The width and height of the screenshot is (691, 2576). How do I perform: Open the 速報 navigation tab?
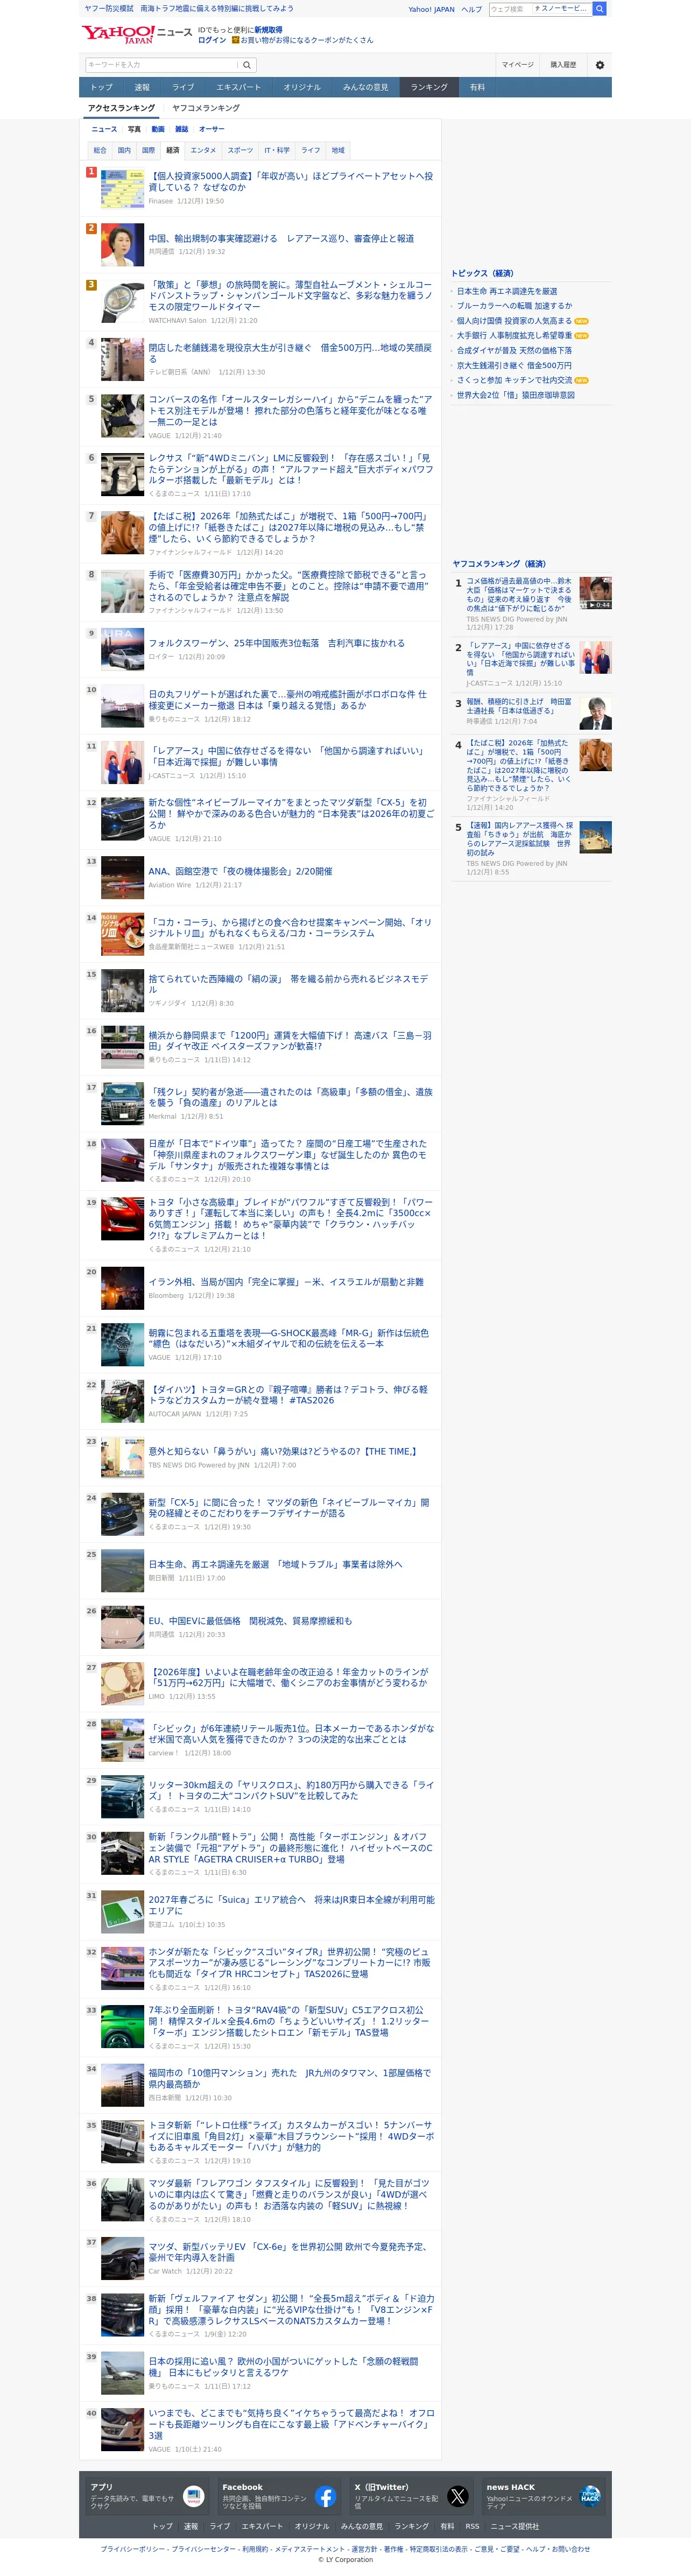(x=142, y=87)
